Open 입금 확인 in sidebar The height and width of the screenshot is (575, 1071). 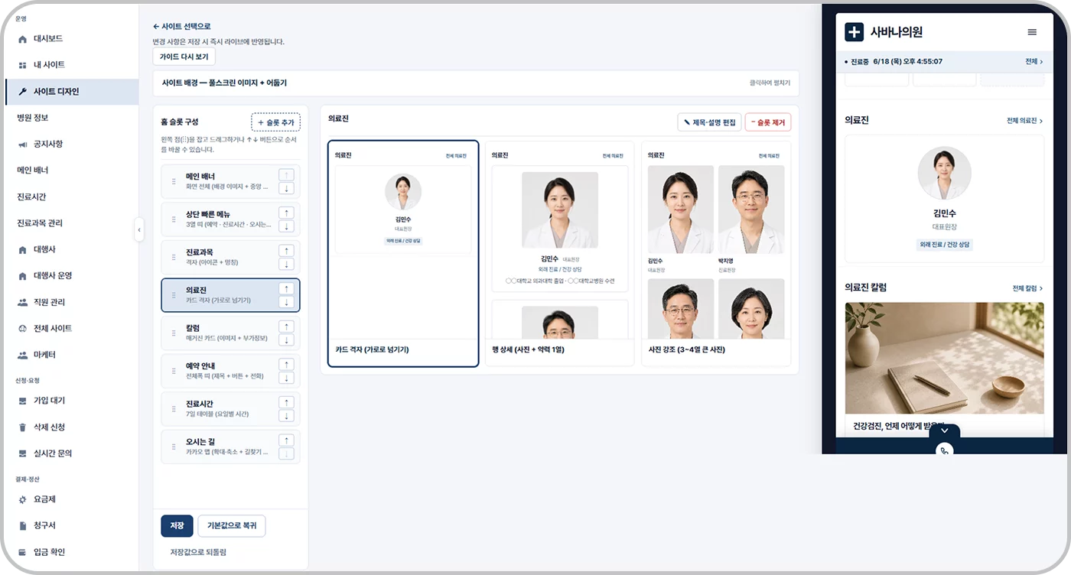coord(71,552)
